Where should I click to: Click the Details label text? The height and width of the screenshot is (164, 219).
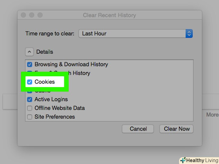click(45, 52)
